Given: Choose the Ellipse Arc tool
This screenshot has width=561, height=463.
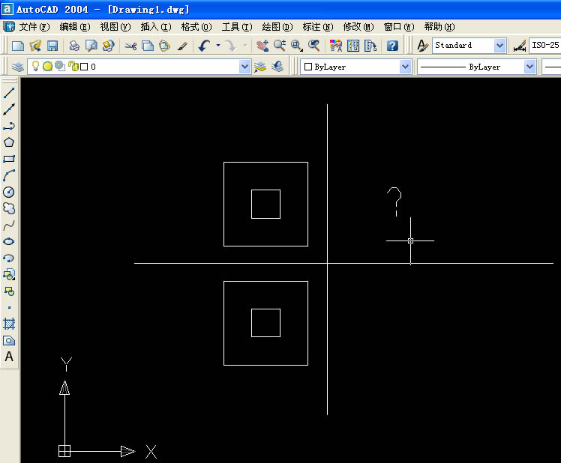Looking at the screenshot, I should click(x=9, y=258).
